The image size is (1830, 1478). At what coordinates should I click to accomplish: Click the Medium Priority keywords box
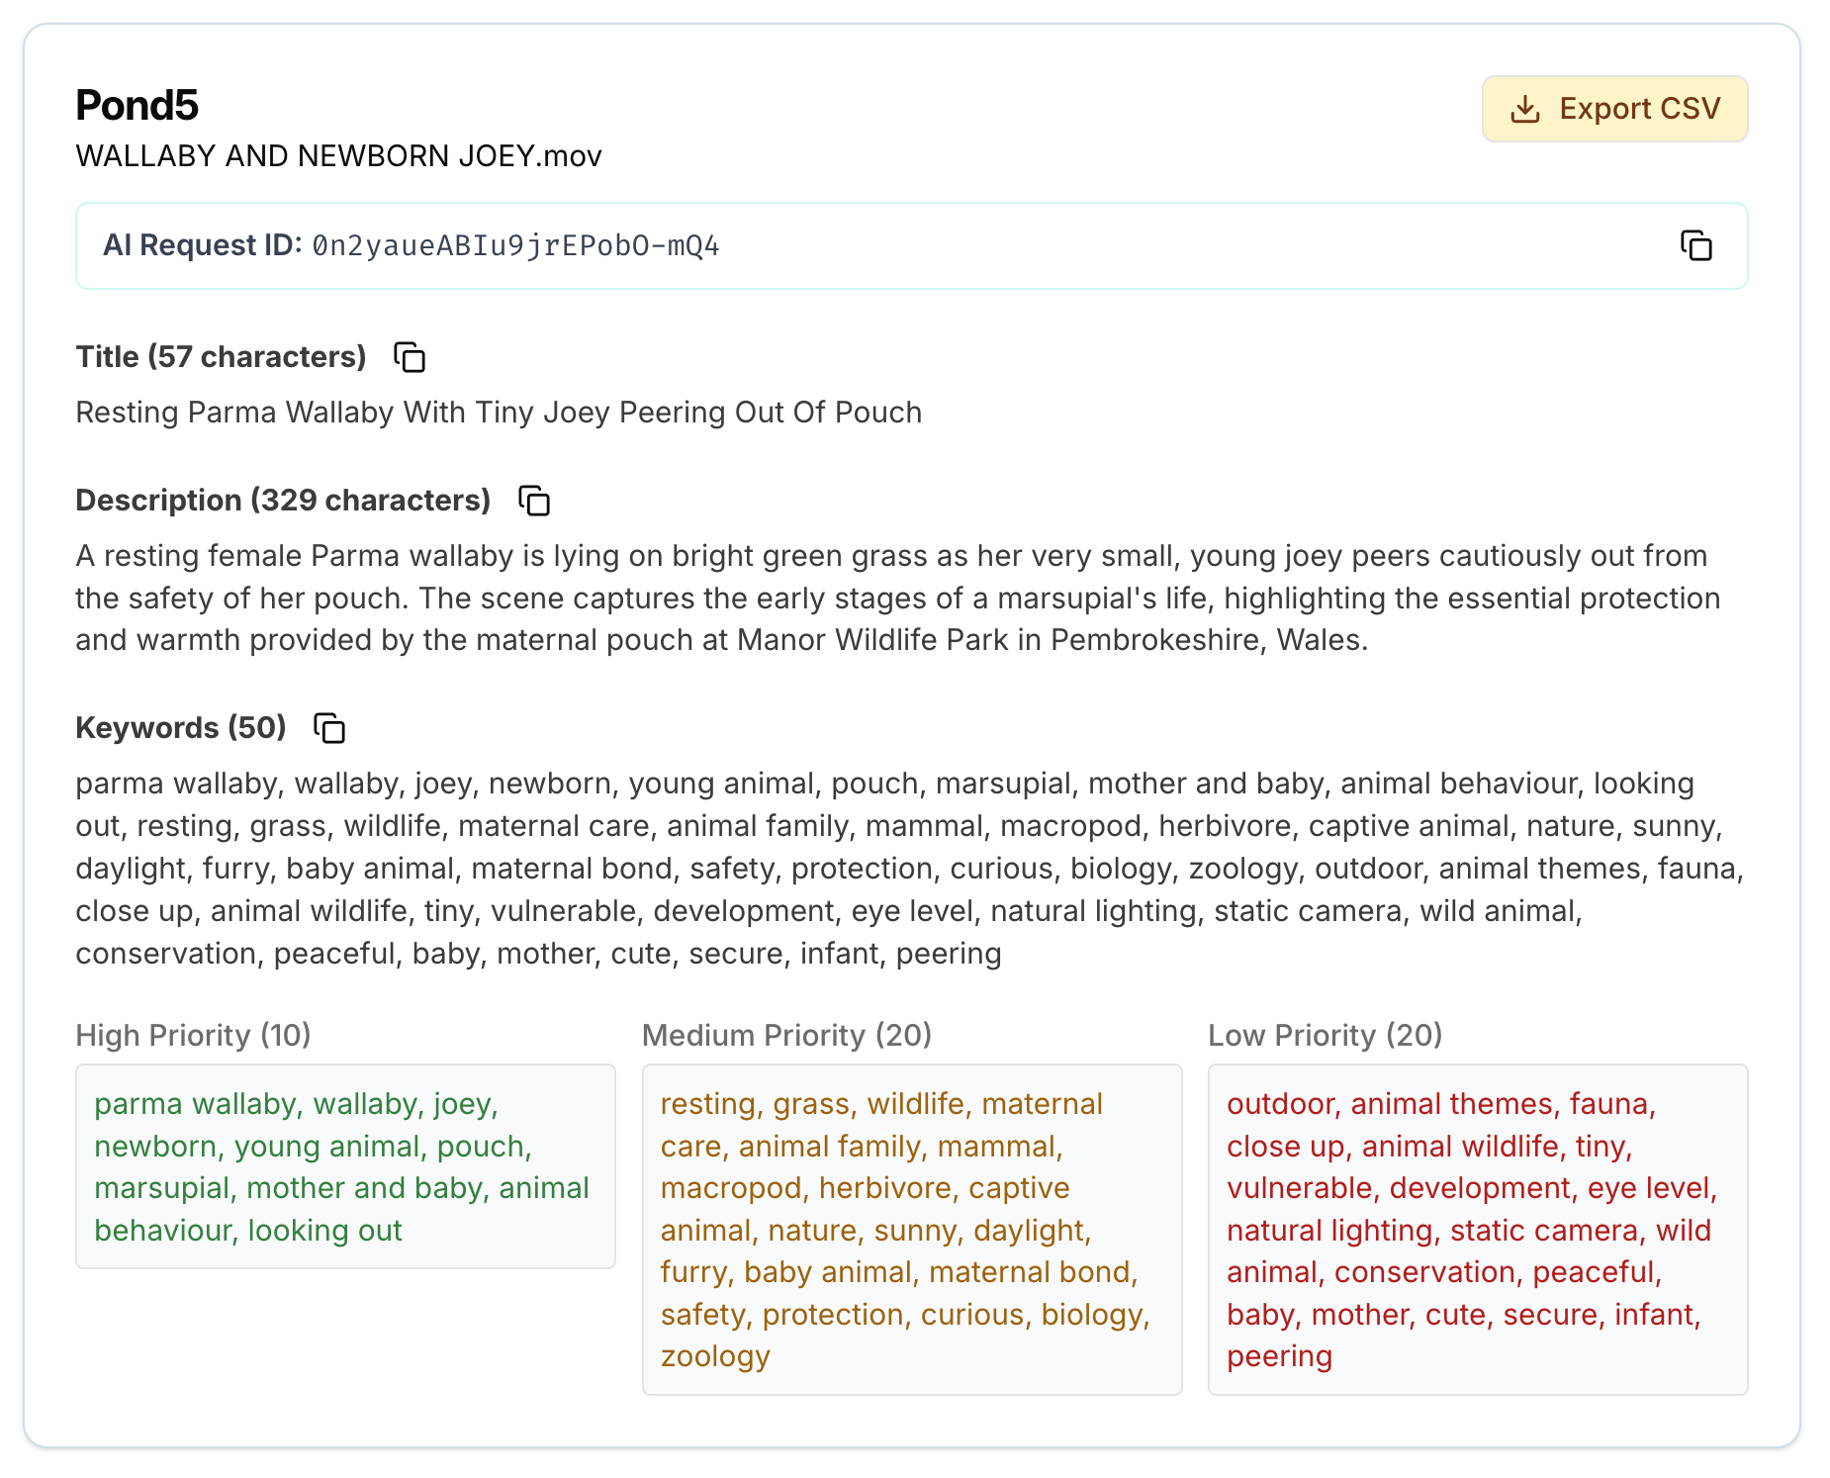(912, 1230)
